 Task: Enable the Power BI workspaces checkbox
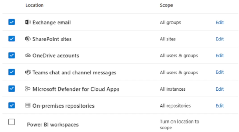12,122
